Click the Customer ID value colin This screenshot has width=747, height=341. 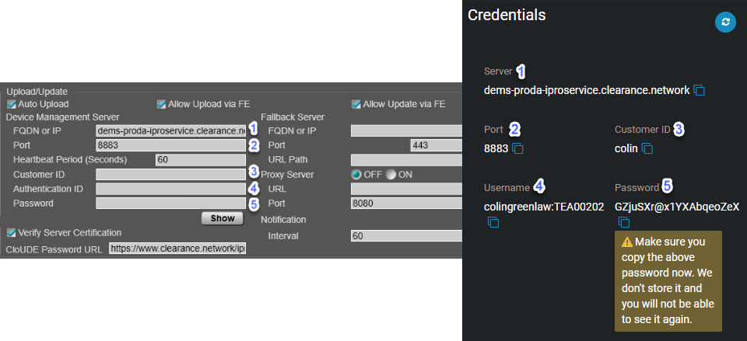(x=626, y=149)
